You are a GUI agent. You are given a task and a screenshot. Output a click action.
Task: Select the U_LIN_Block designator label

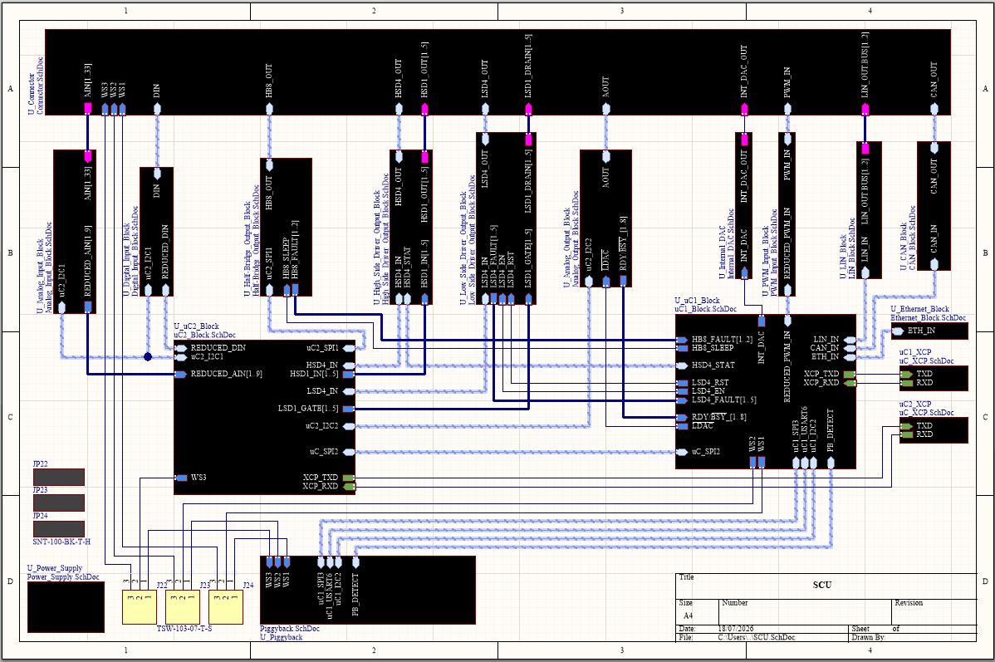tap(843, 257)
